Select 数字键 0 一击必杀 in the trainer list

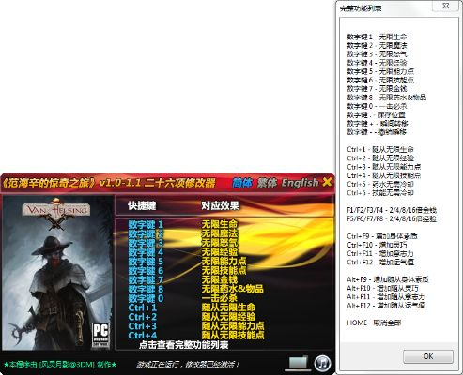[x=183, y=298]
